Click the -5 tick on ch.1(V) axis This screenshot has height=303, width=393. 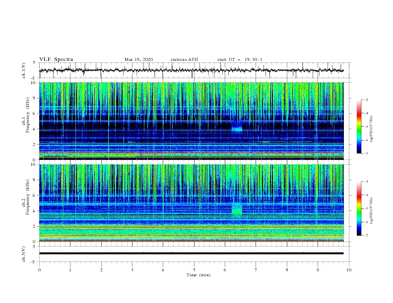34,78
